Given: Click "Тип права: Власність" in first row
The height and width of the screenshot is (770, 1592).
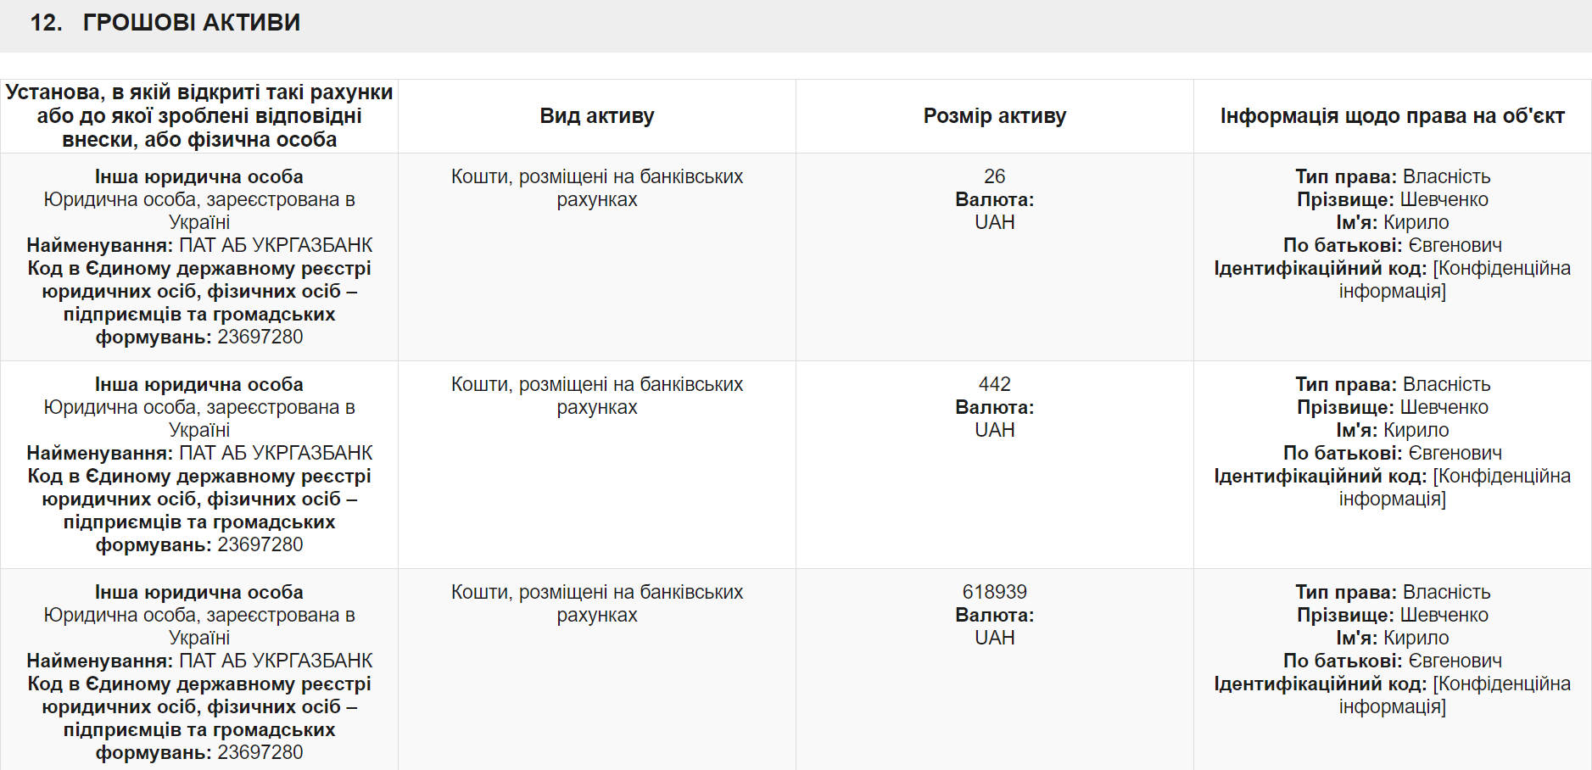Looking at the screenshot, I should (x=1392, y=176).
